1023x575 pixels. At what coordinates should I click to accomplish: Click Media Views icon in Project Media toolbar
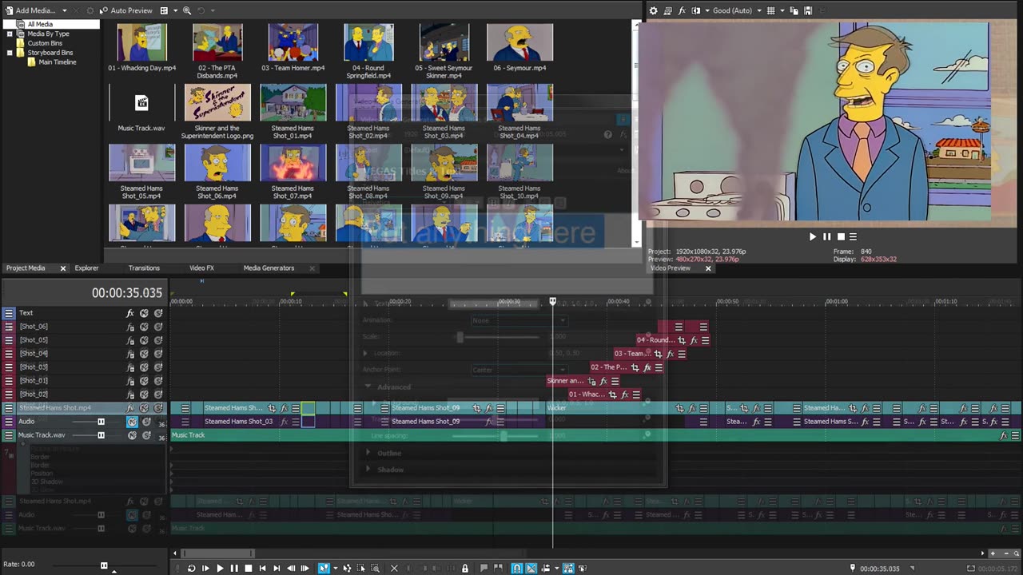click(164, 10)
